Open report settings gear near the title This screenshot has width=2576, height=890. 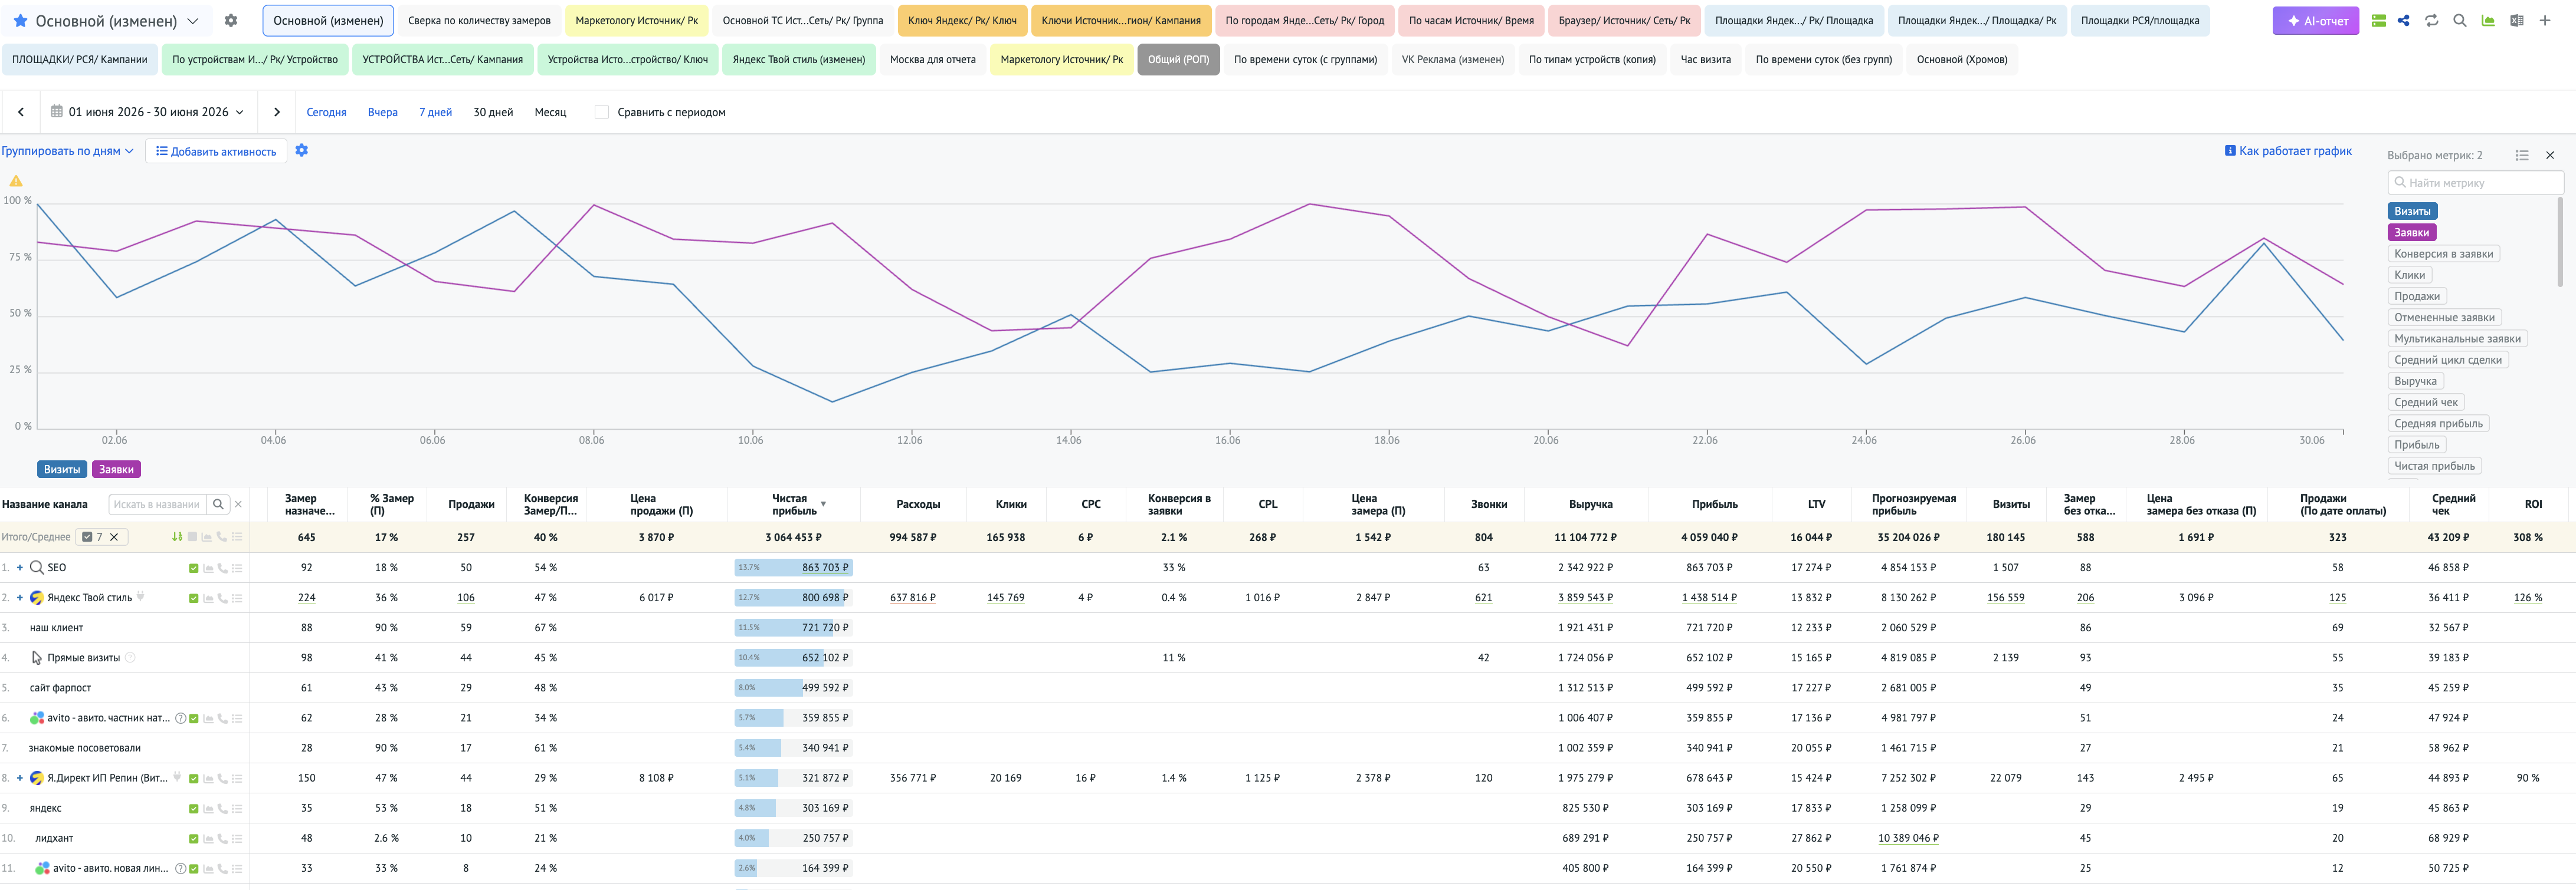pyautogui.click(x=231, y=20)
